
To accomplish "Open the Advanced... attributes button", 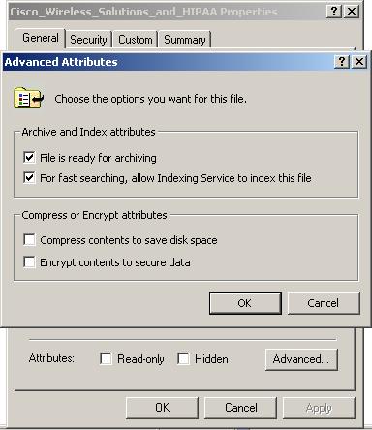I will click(301, 359).
